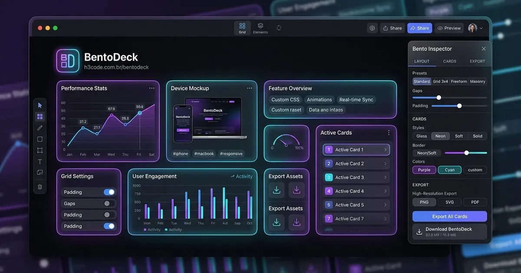Screen dimensions: 521x273
Task: Switch to Grid view in the top bar
Action: (242, 28)
